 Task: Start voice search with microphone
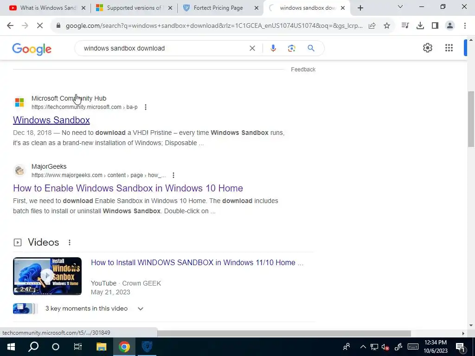click(273, 48)
